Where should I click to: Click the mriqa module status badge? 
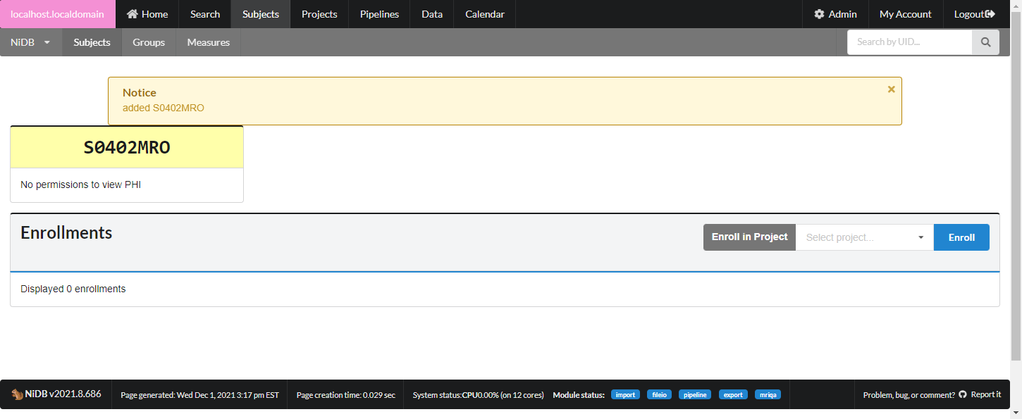pos(768,395)
